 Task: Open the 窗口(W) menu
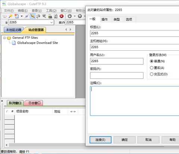pyautogui.click(x=66, y=10)
